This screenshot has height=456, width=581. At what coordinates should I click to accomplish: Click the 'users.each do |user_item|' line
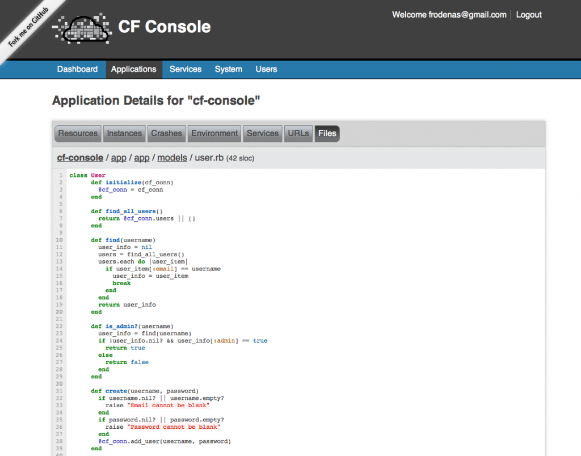pyautogui.click(x=143, y=261)
